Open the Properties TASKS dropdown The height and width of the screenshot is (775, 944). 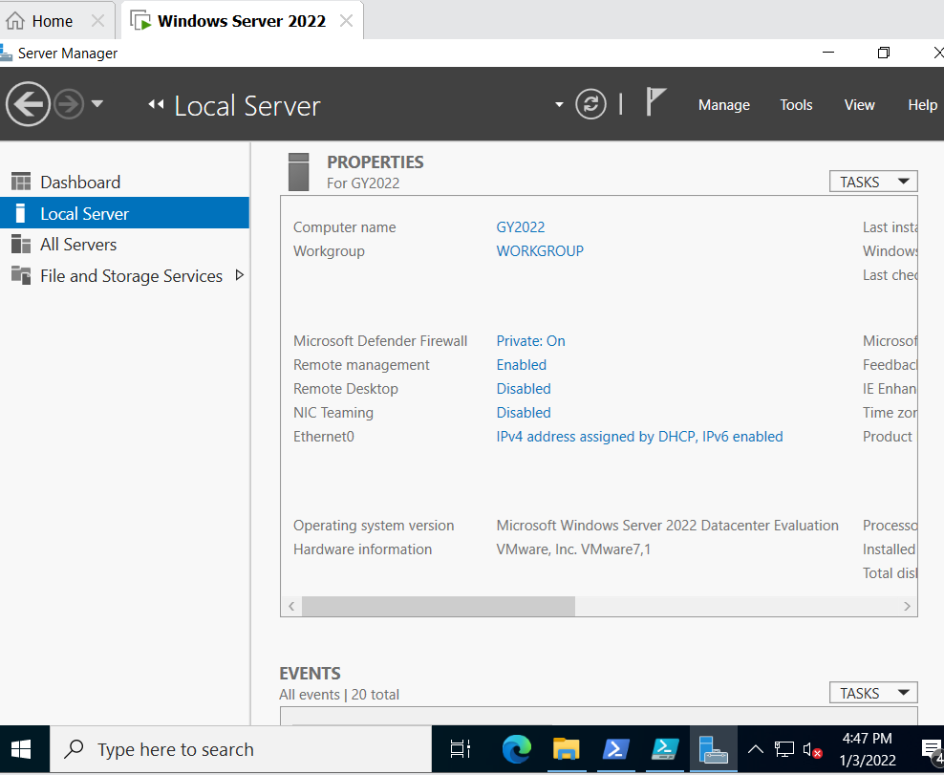point(873,182)
